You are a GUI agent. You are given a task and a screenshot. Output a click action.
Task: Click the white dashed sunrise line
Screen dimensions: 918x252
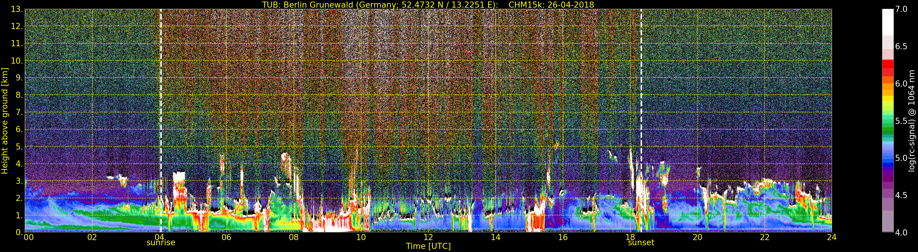coord(161,107)
